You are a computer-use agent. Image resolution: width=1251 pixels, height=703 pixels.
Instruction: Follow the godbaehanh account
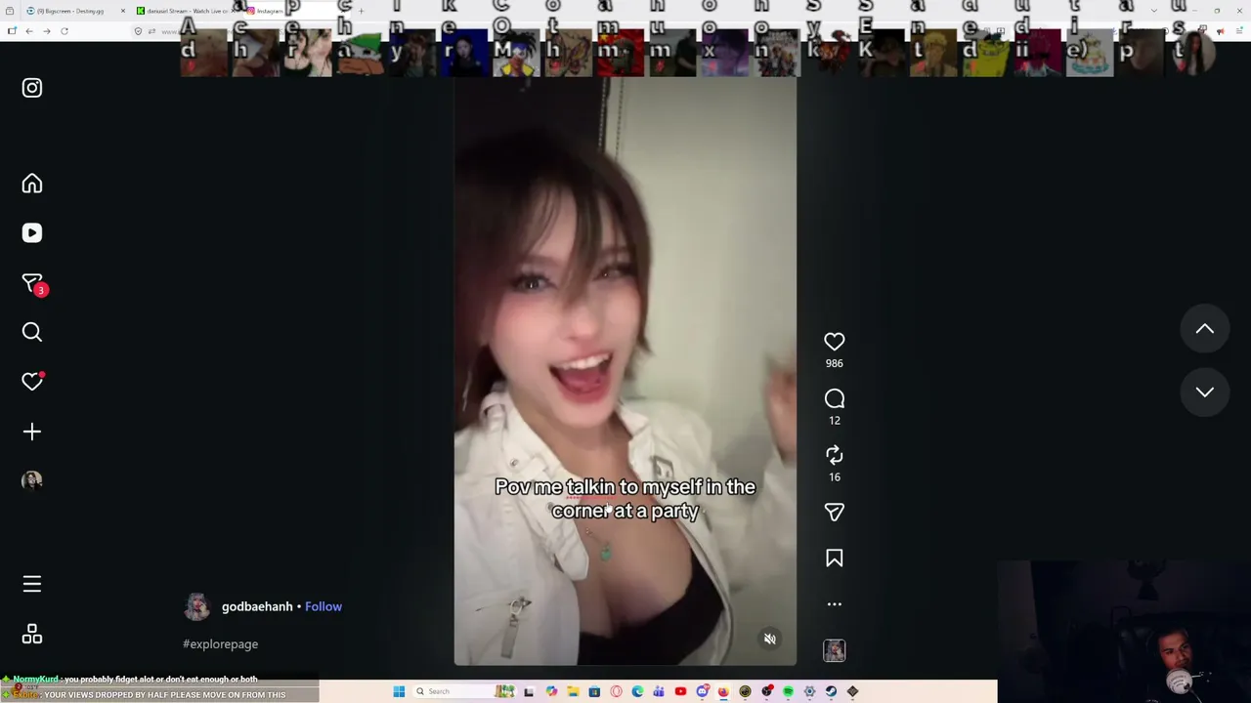pos(324,606)
